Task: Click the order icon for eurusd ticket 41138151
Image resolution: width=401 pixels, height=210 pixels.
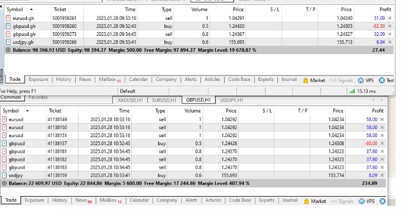Action: tap(4, 136)
